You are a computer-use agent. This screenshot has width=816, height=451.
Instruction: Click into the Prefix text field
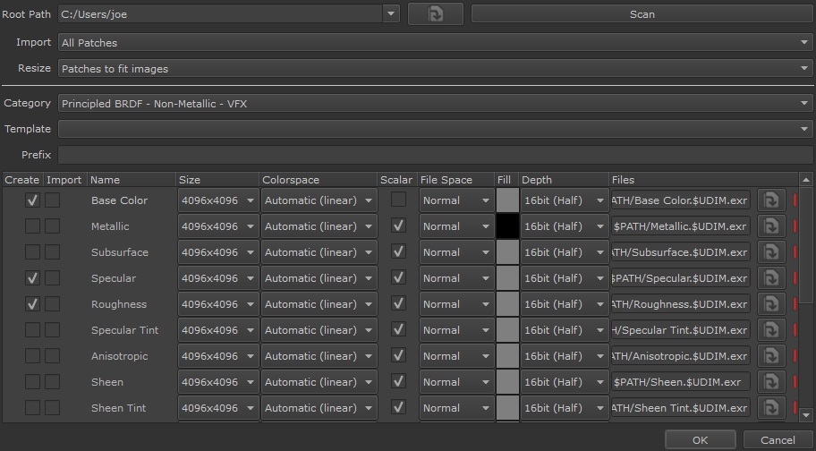tap(435, 156)
